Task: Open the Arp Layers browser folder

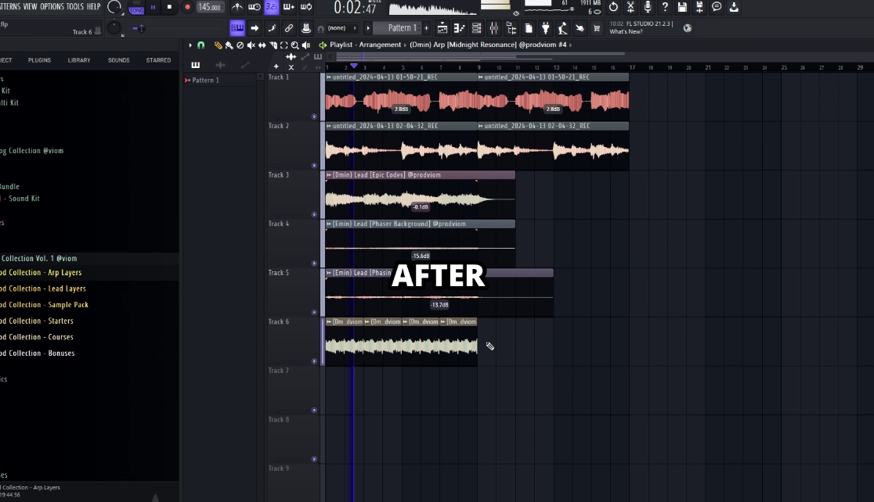Action: (x=47, y=273)
